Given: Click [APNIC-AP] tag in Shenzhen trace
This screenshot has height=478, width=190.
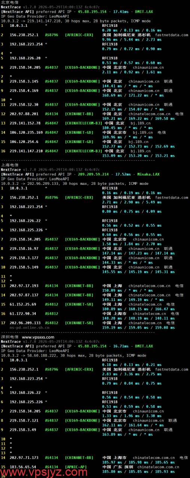Looking at the screenshot, I should (76, 467).
